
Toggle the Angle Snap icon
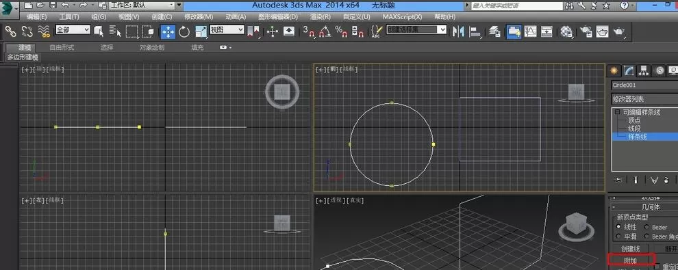click(325, 31)
